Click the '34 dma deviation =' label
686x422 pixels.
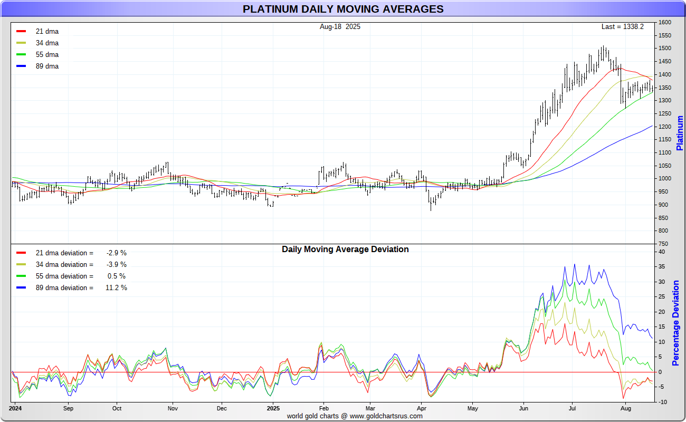click(x=64, y=264)
